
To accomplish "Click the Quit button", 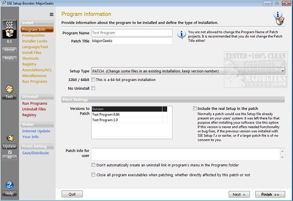I will pyautogui.click(x=72, y=194).
